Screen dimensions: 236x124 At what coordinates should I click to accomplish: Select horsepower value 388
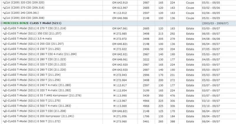click(173, 121)
